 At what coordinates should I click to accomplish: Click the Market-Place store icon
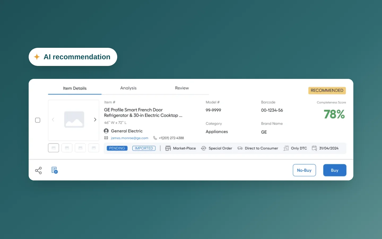coord(168,148)
